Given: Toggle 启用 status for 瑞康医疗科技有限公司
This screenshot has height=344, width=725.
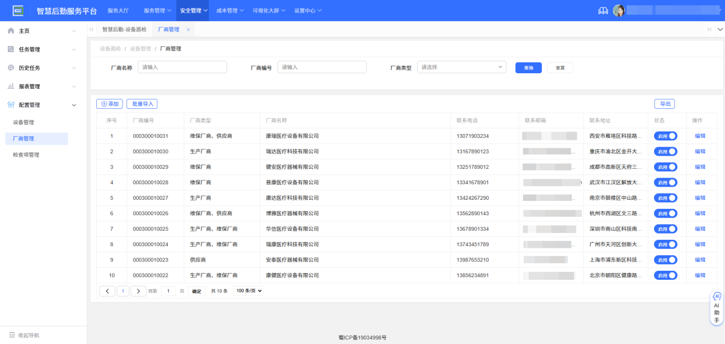Looking at the screenshot, I should 665,244.
